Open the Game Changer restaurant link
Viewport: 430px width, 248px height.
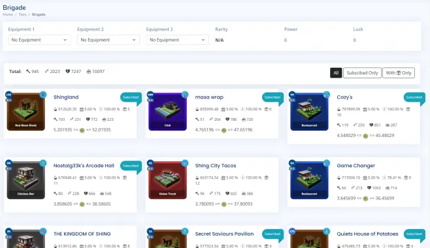tap(356, 166)
